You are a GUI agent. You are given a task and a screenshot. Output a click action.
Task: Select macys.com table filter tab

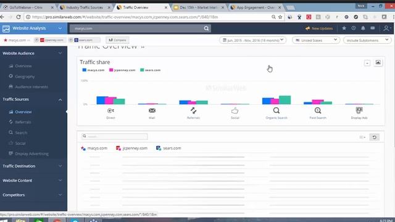94,148
